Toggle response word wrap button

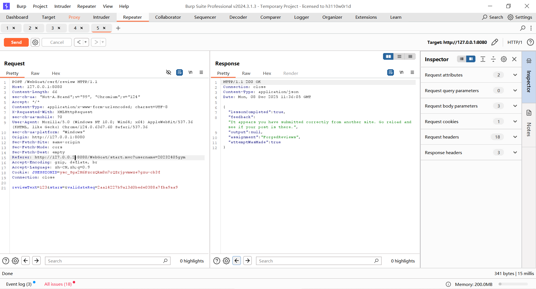pyautogui.click(x=391, y=72)
